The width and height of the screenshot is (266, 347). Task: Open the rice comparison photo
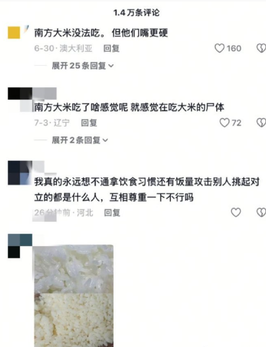[74, 296]
